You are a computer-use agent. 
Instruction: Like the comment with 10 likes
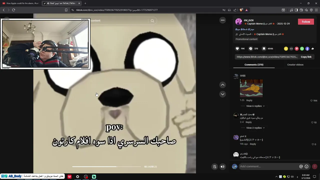pyautogui.click(x=312, y=122)
